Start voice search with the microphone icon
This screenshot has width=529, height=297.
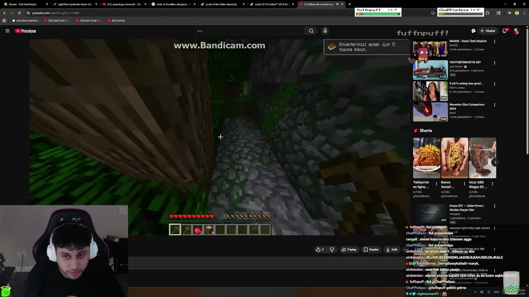click(x=325, y=31)
